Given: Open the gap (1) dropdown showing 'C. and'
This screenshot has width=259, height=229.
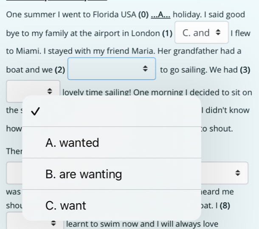Looking at the screenshot, I should point(201,33).
